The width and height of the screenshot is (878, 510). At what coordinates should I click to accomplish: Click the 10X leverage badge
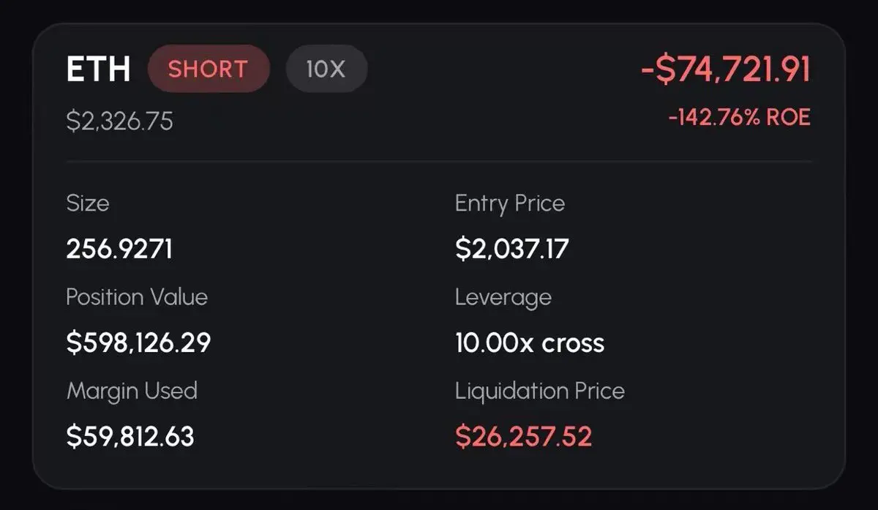[x=326, y=70]
